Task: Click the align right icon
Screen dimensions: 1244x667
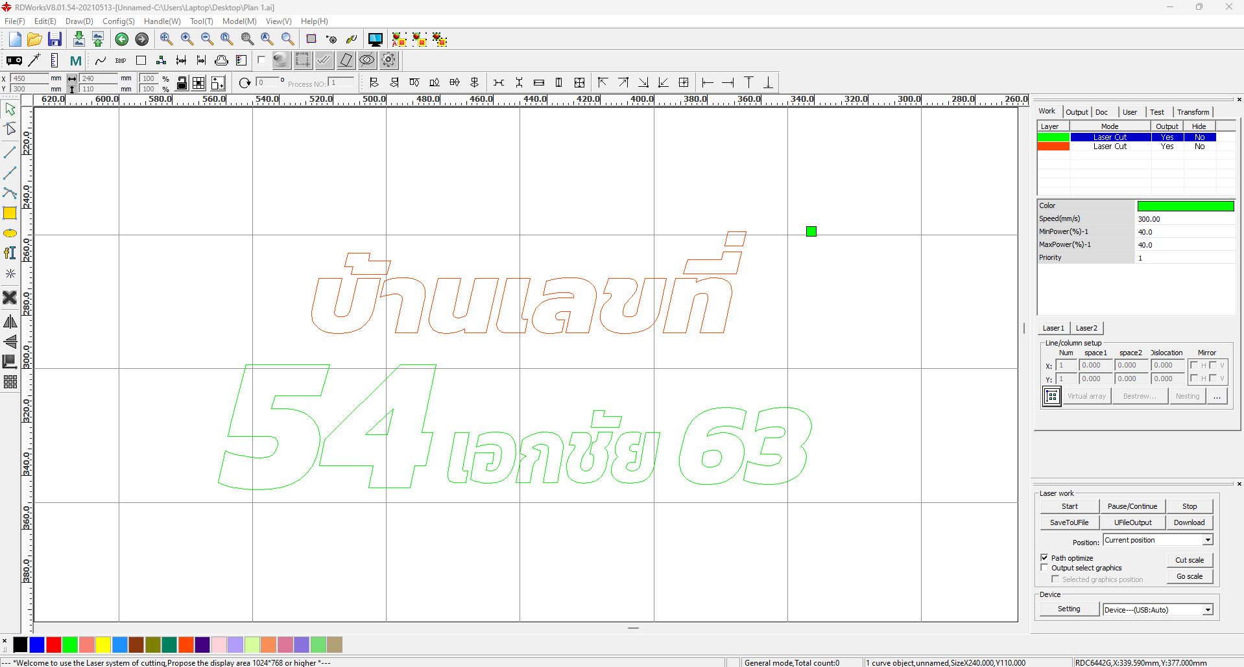Action: pos(394,83)
